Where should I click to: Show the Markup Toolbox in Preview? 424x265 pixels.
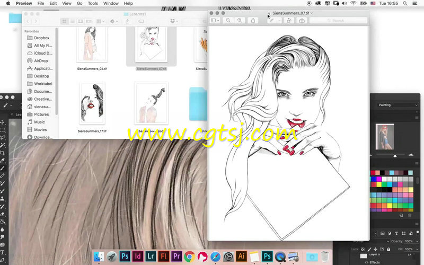pos(302,20)
